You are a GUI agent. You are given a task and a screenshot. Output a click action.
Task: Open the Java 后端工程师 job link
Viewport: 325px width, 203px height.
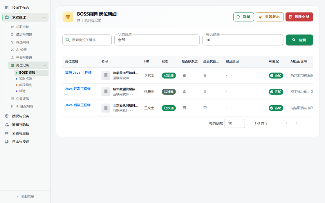click(78, 105)
